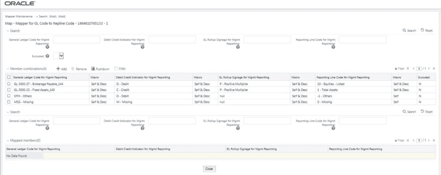441x175 pixels.
Task: Open the Excluded dropdown
Action: pyautogui.click(x=58, y=56)
